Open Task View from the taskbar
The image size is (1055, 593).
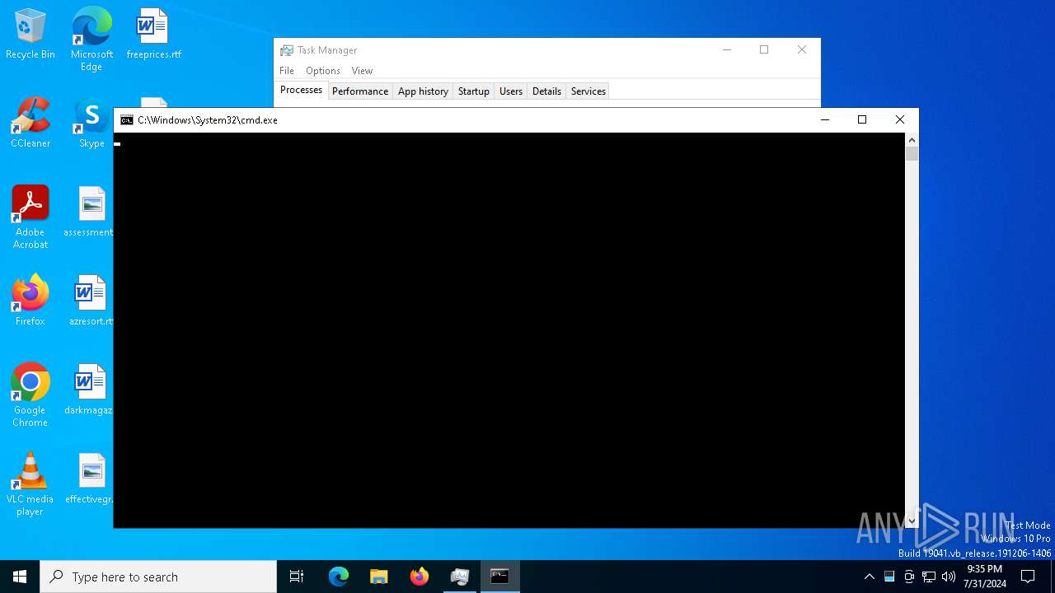point(297,577)
